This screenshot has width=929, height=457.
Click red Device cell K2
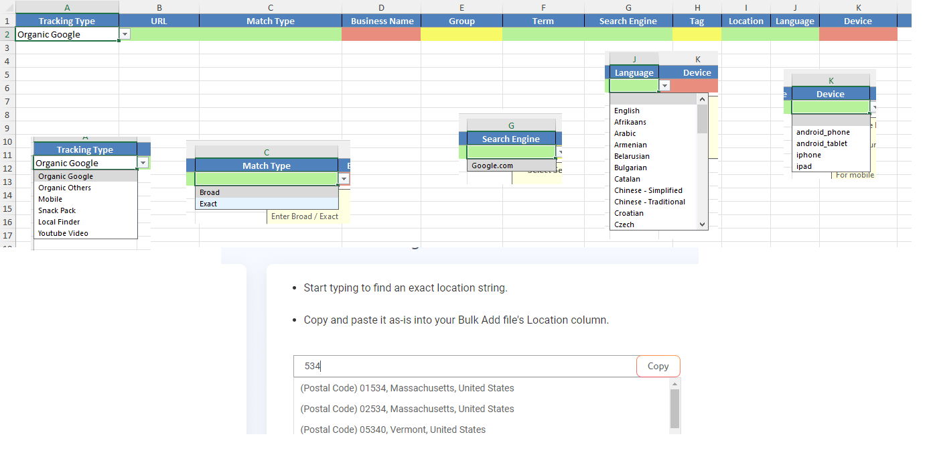(858, 34)
